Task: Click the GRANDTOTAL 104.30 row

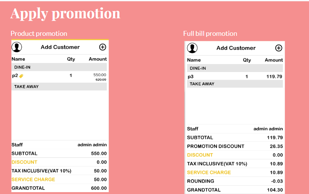Action: [235, 190]
